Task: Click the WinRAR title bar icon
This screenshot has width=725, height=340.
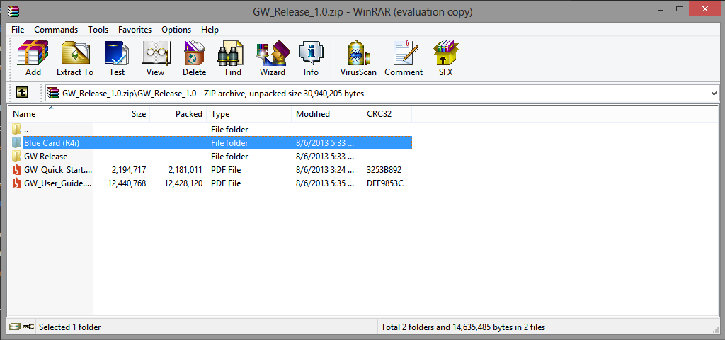Action: [13, 11]
